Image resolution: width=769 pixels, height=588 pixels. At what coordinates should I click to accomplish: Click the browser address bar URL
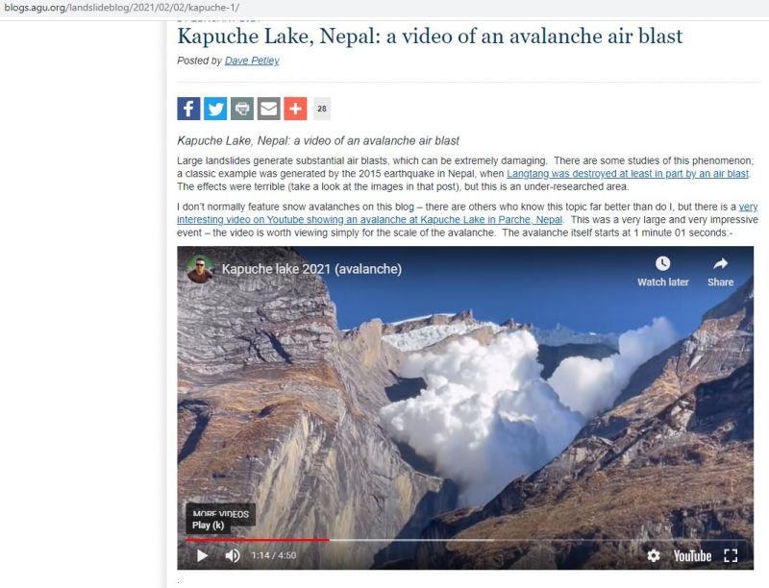(122, 8)
